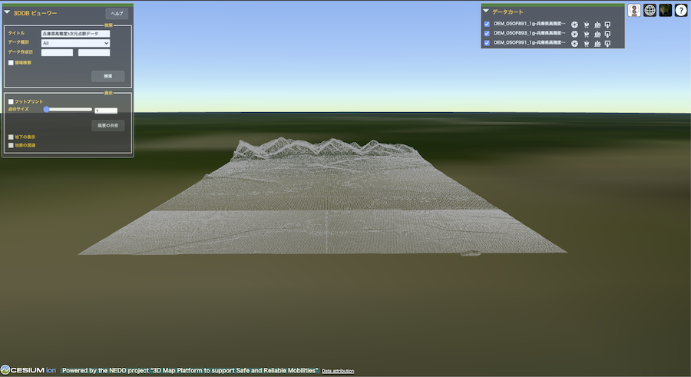Select the DEM_05OF891 dataset name

(x=530, y=25)
